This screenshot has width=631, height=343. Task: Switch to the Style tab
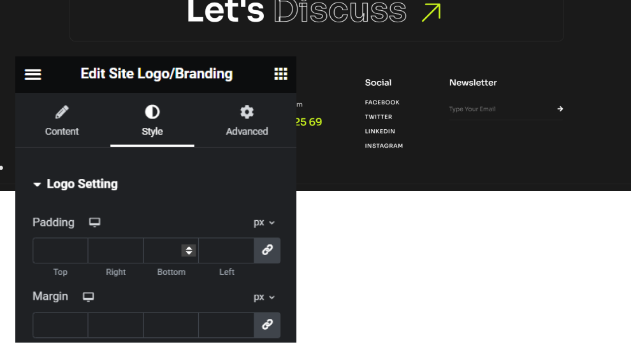click(152, 120)
